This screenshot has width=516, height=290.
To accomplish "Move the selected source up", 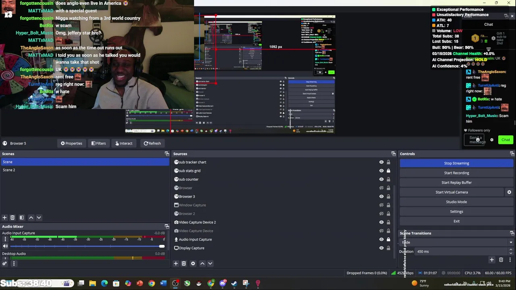I will tap(202, 263).
